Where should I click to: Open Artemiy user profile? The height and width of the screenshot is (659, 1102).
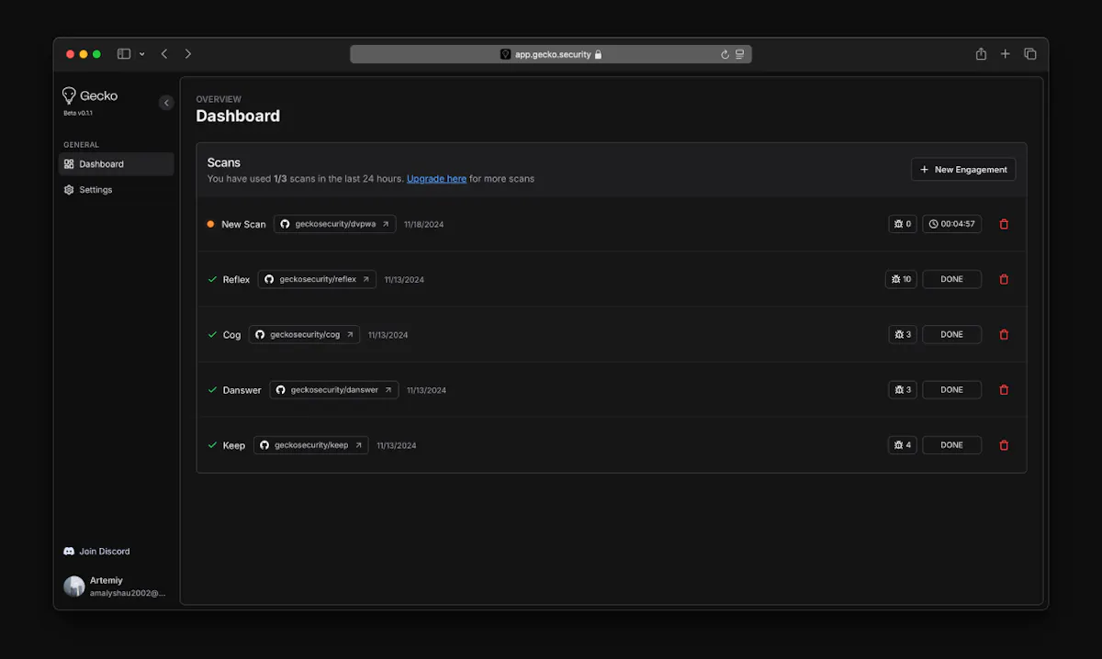(116, 586)
